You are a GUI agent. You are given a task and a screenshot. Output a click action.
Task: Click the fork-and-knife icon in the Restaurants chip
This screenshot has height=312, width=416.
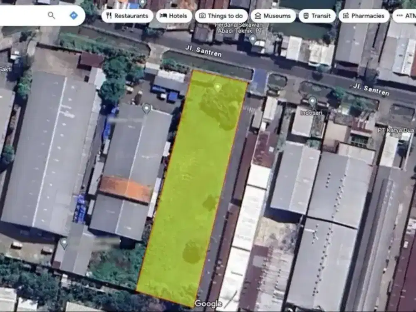(109, 16)
